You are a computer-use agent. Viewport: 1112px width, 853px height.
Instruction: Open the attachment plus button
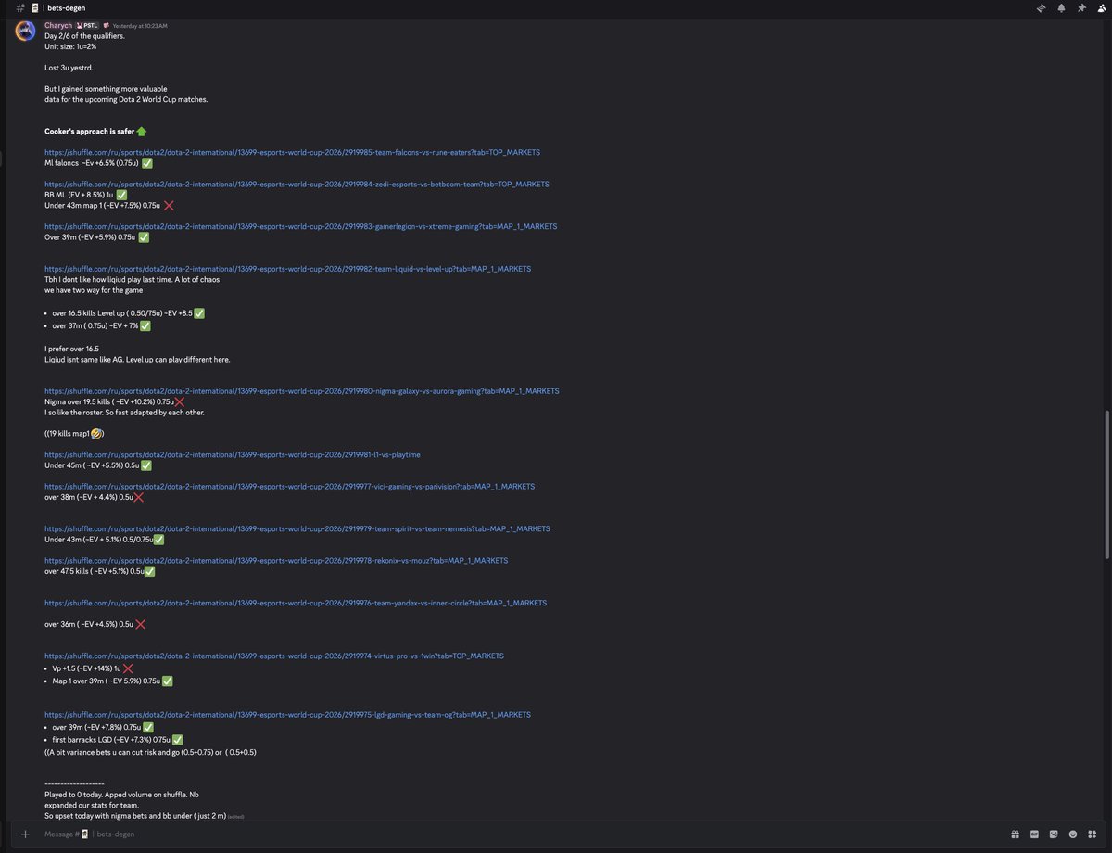pyautogui.click(x=25, y=834)
